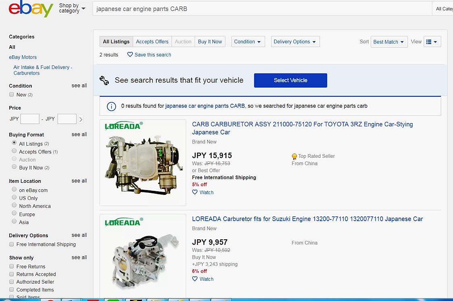Switch to the Accepts Offers tab
Image resolution: width=453 pixels, height=301 pixels.
(152, 42)
